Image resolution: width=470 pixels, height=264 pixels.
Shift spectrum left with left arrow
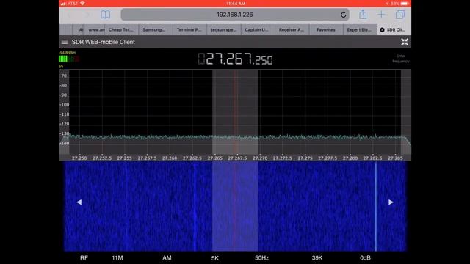pyautogui.click(x=79, y=202)
